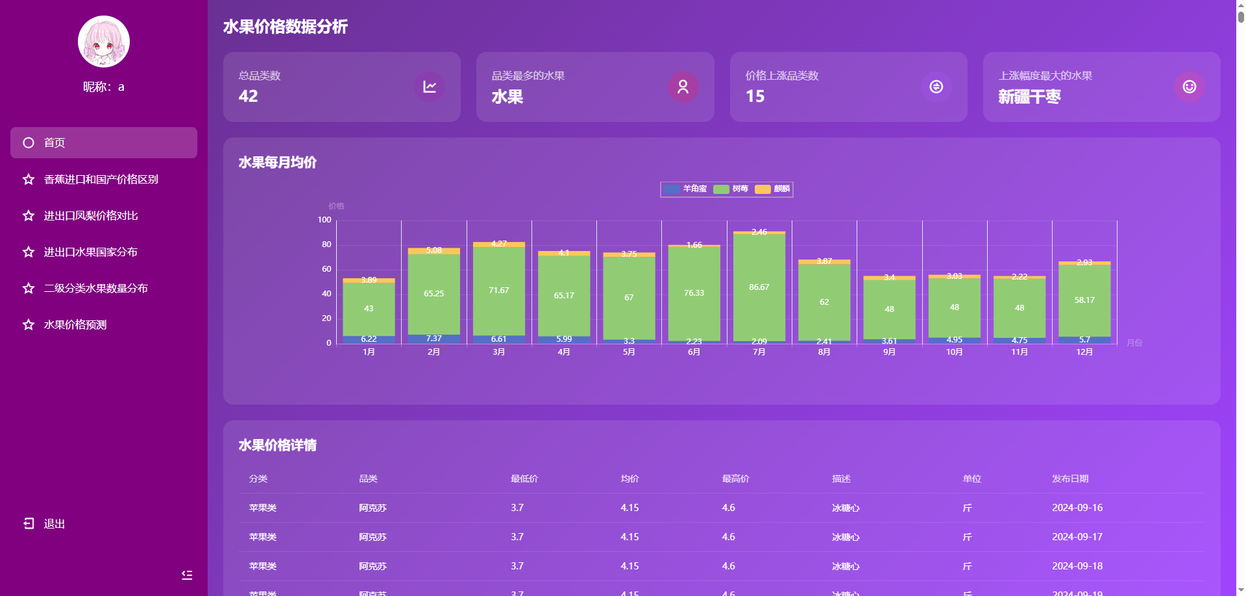The image size is (1246, 596).
Task: Collapse the sidebar with the bottom fold icon
Action: pyautogui.click(x=187, y=575)
